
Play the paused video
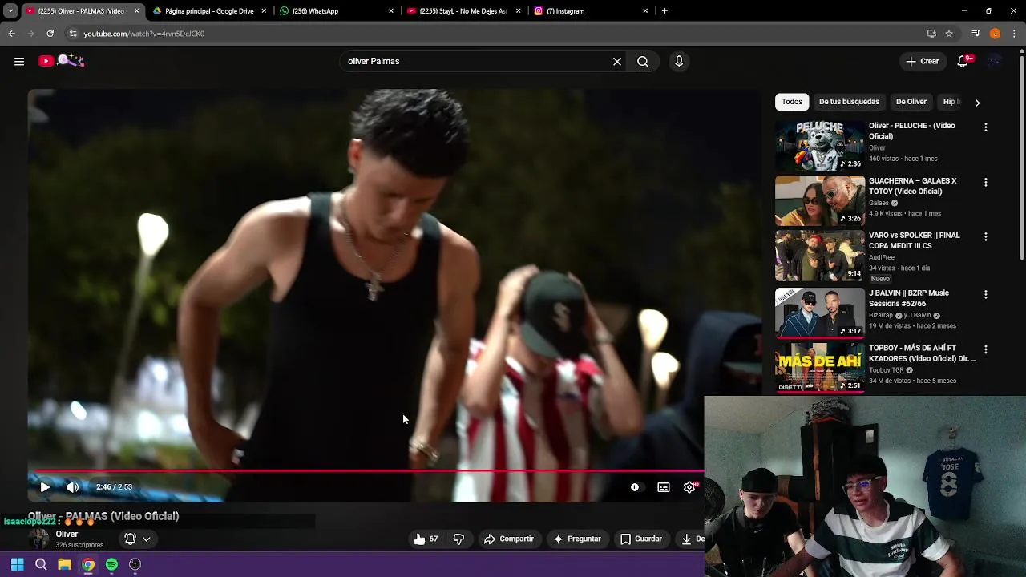tap(45, 486)
